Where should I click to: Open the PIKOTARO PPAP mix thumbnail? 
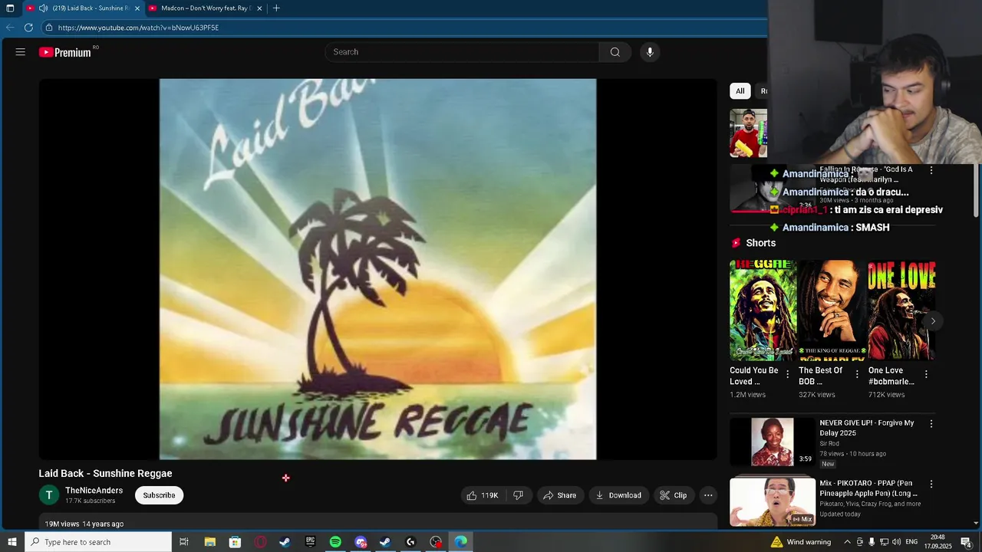(x=773, y=502)
